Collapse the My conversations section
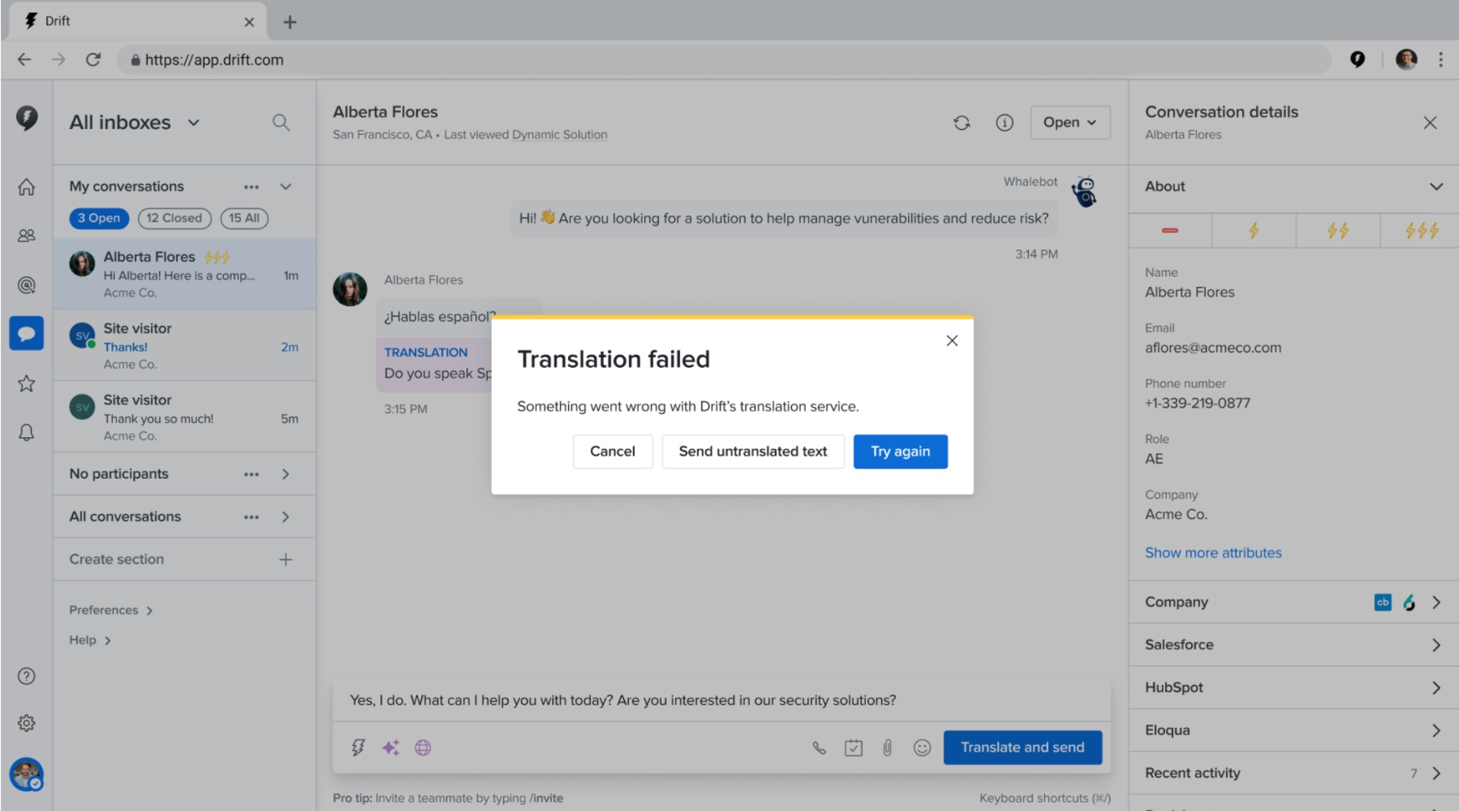The width and height of the screenshot is (1459, 811). (285, 187)
